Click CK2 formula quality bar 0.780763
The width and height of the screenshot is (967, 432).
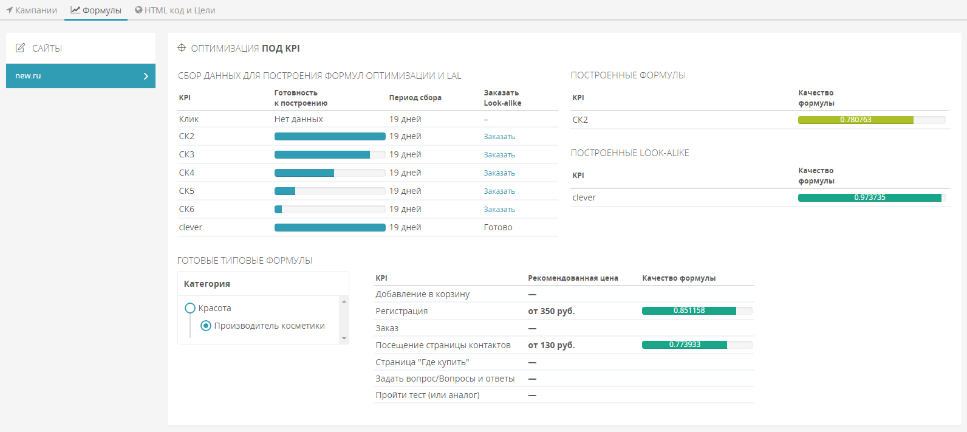871,120
